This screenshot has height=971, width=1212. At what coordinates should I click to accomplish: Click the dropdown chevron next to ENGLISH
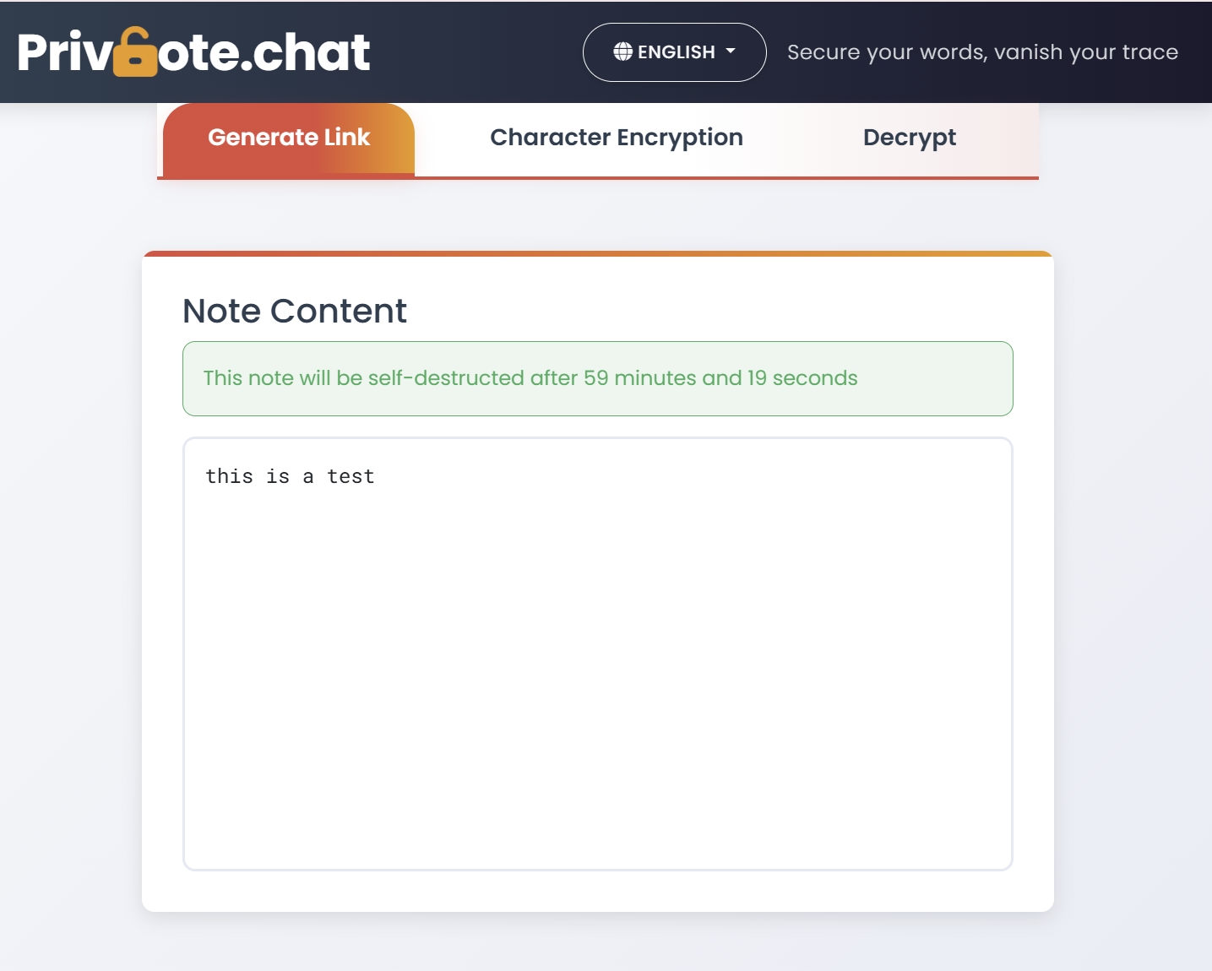(x=729, y=52)
